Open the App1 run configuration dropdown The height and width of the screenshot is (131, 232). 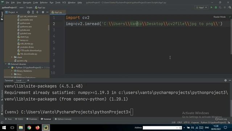pyautogui.click(x=201, y=7)
